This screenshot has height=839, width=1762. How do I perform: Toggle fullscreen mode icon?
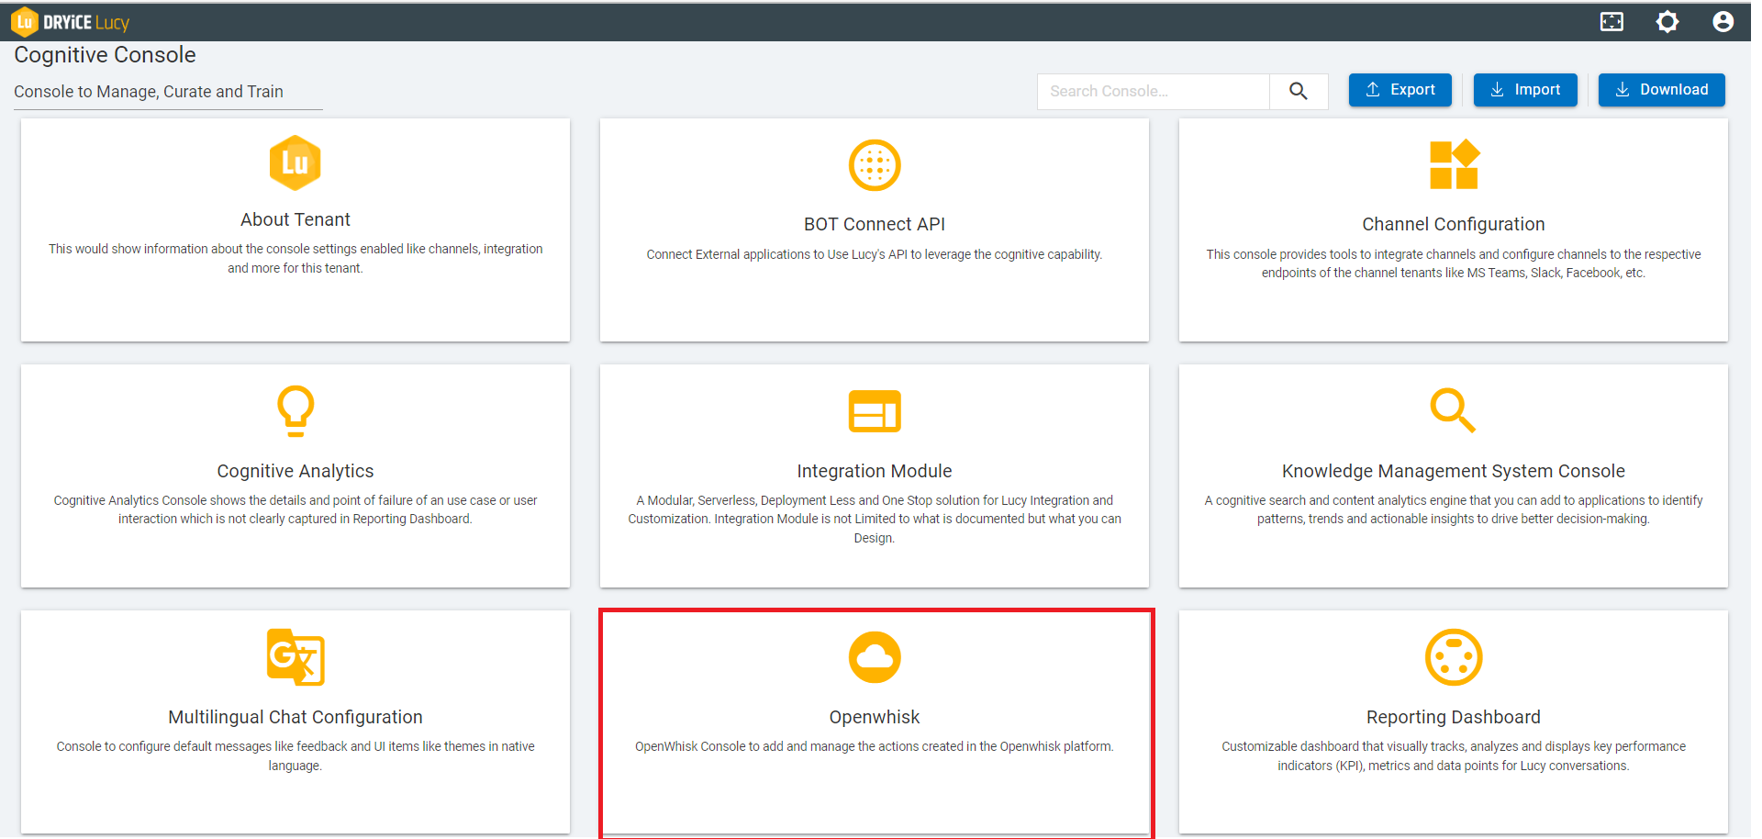[x=1612, y=21]
